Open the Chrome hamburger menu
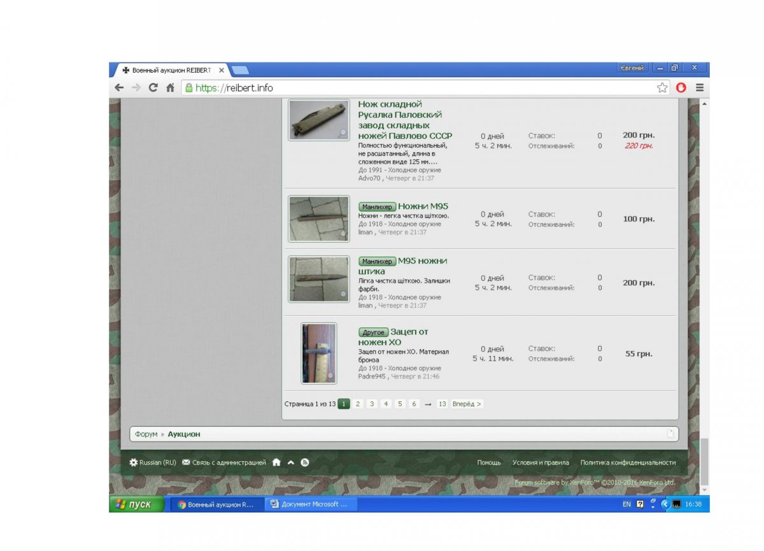Viewport: 764px width, 551px height. point(699,88)
